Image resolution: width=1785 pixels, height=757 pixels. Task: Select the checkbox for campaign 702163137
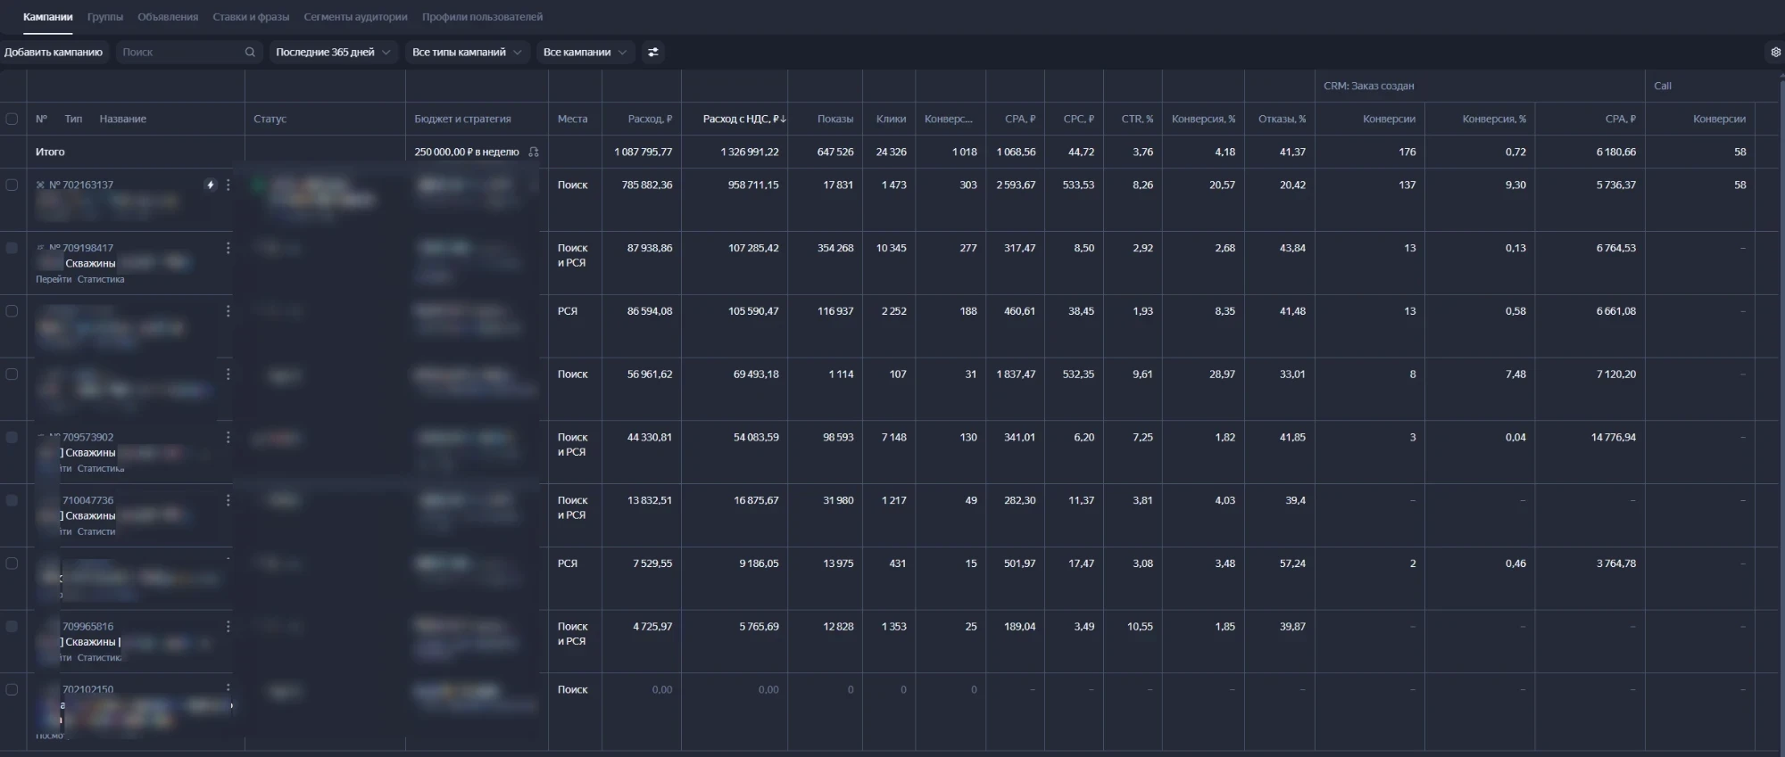click(x=12, y=185)
